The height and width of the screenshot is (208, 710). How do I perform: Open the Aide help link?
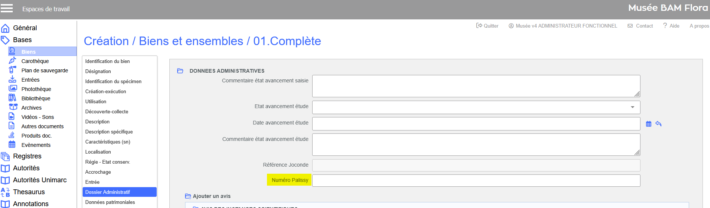(671, 26)
